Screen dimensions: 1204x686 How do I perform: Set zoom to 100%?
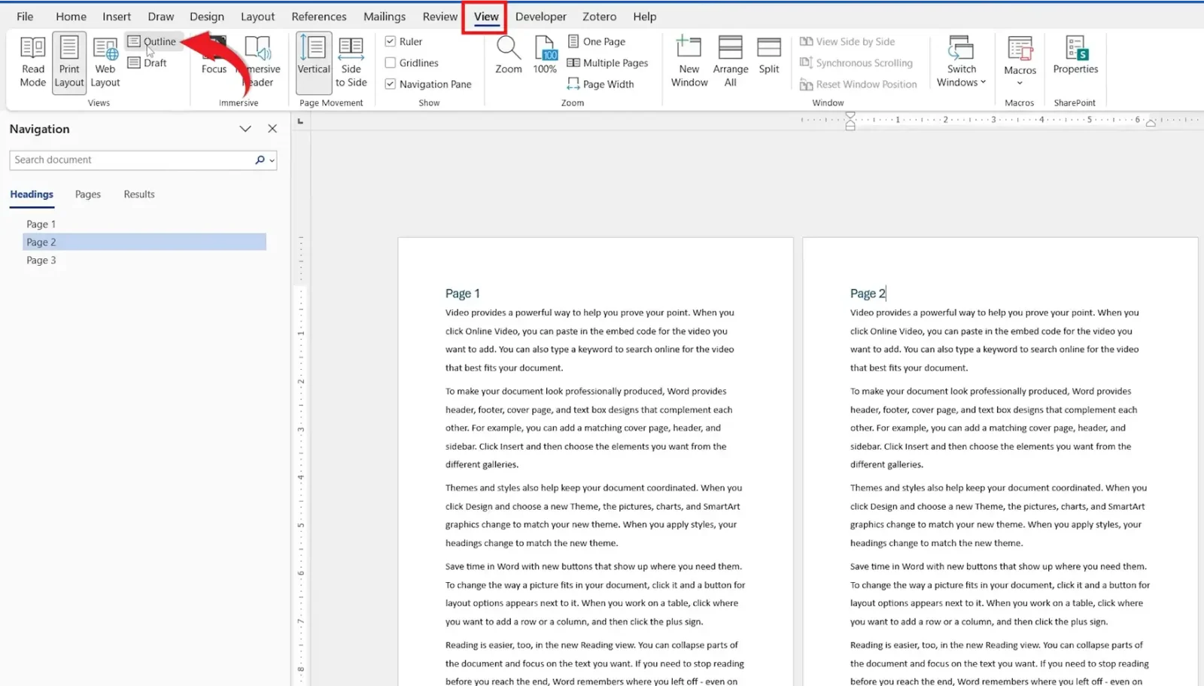tap(545, 55)
